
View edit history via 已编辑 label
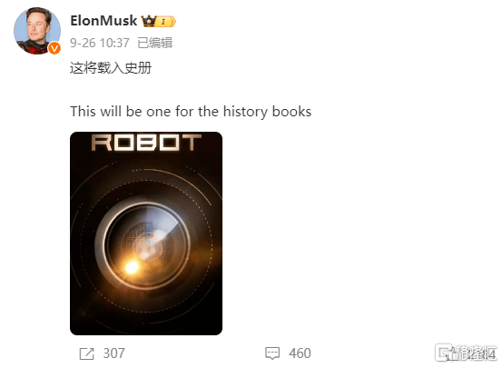(155, 43)
